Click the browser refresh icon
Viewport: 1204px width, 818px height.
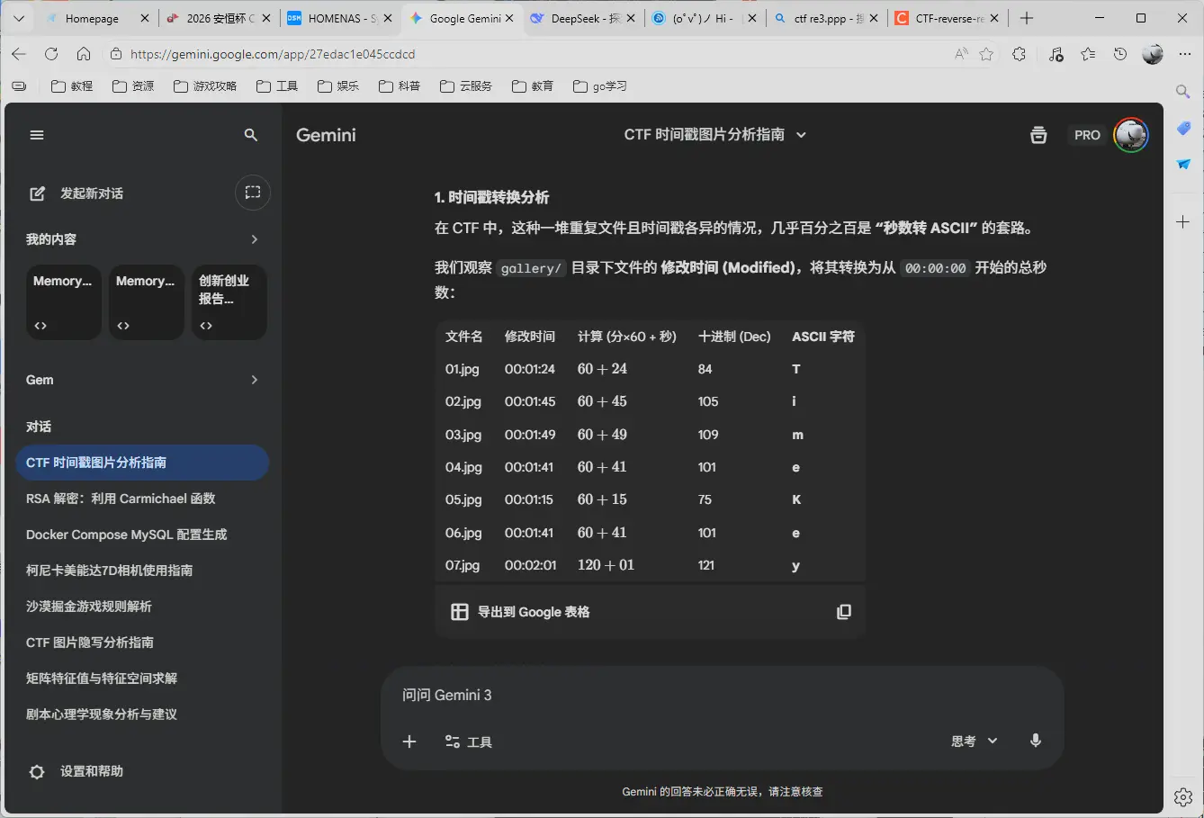51,53
